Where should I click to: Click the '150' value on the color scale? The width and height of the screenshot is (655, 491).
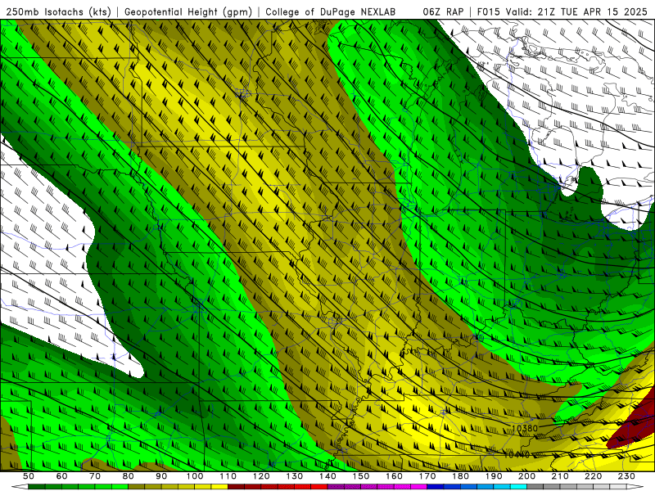[361, 476]
